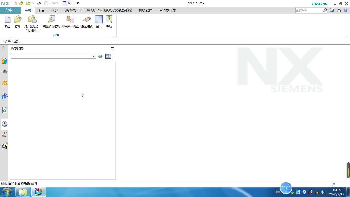This screenshot has height=197, width=350.
Task: Open the document icon tab in resource bar
Action: 4,110
